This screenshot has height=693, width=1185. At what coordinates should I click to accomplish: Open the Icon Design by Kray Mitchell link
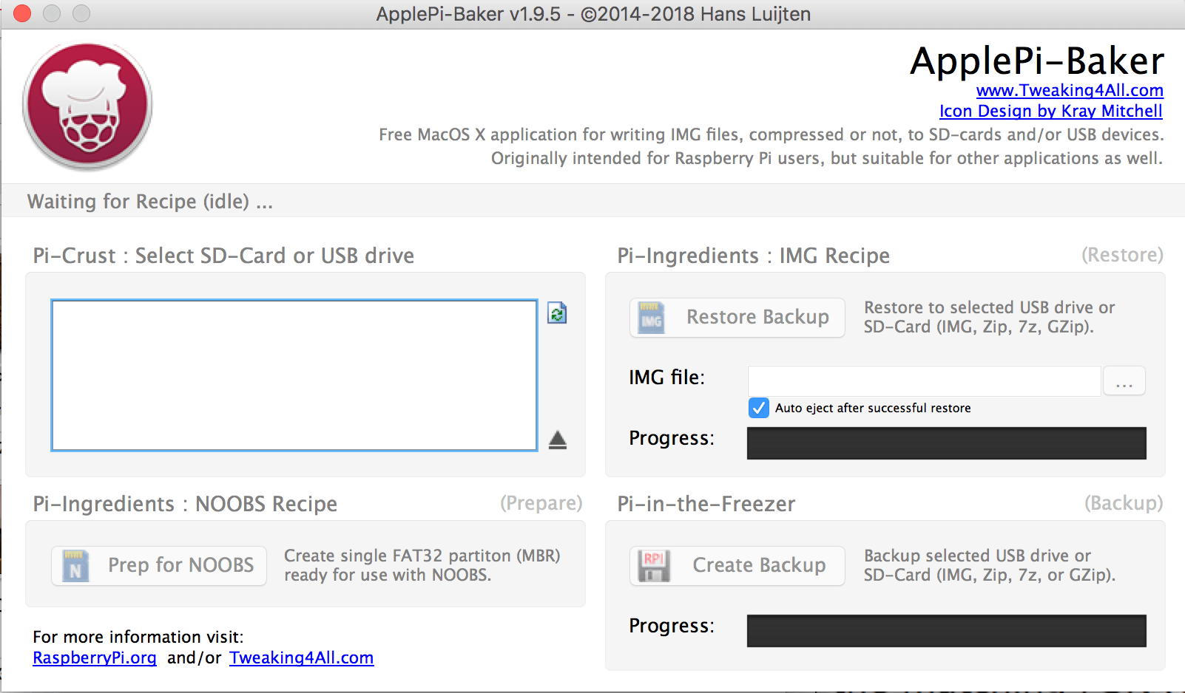(1050, 112)
